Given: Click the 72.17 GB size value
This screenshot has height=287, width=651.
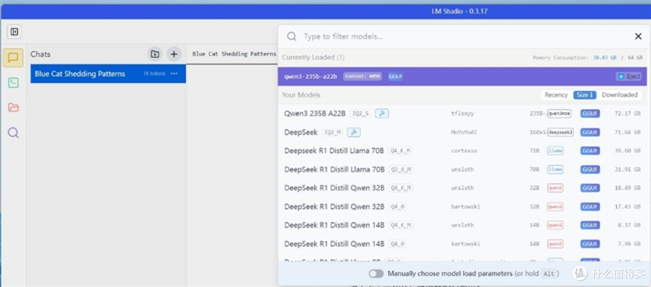Looking at the screenshot, I should pos(627,114).
